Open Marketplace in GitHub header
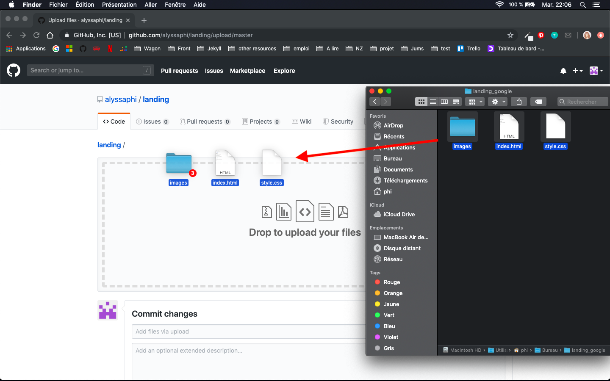610x381 pixels. point(247,71)
